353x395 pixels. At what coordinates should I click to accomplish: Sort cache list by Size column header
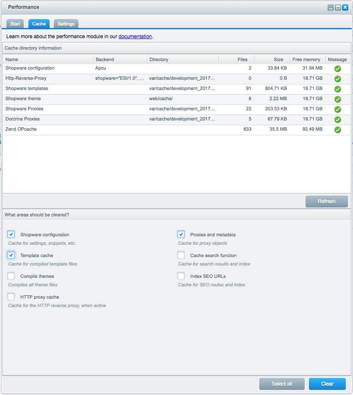click(x=271, y=59)
